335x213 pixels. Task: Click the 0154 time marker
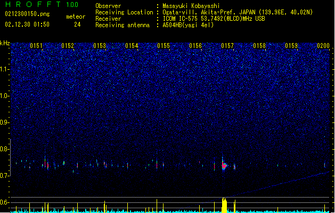pyautogui.click(x=132, y=46)
